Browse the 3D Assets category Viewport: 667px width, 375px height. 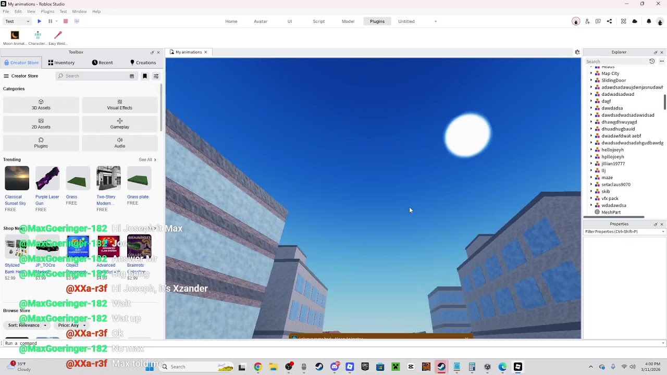click(41, 105)
